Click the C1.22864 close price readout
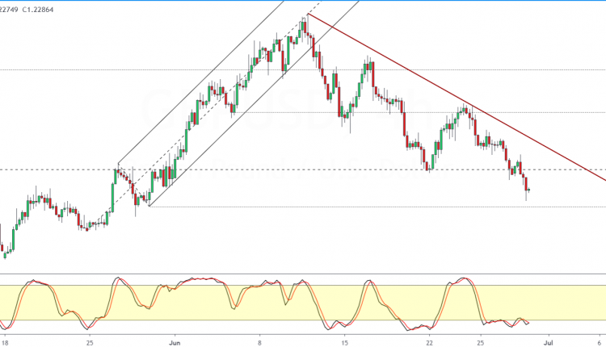This screenshot has width=606, height=347. [37, 10]
